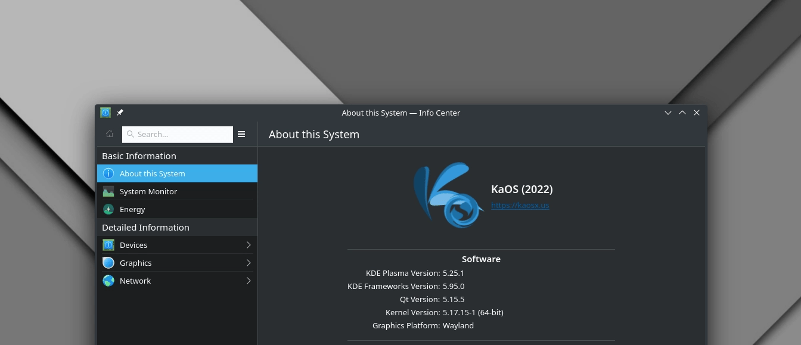Click the KDE Frameworks Version value 5.95.0

click(454, 286)
